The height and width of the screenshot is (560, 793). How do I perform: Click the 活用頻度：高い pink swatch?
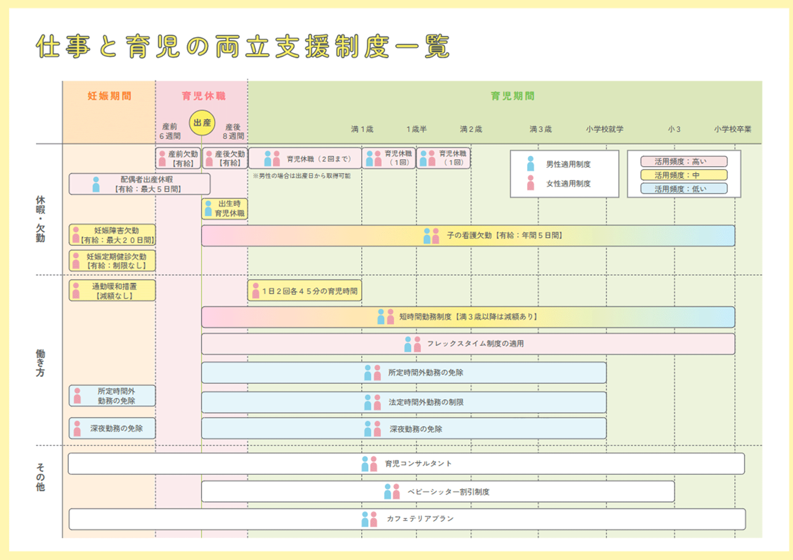(683, 161)
